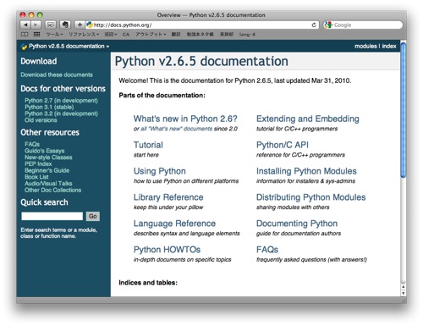Reload the page with the refresh icon

tap(314, 25)
